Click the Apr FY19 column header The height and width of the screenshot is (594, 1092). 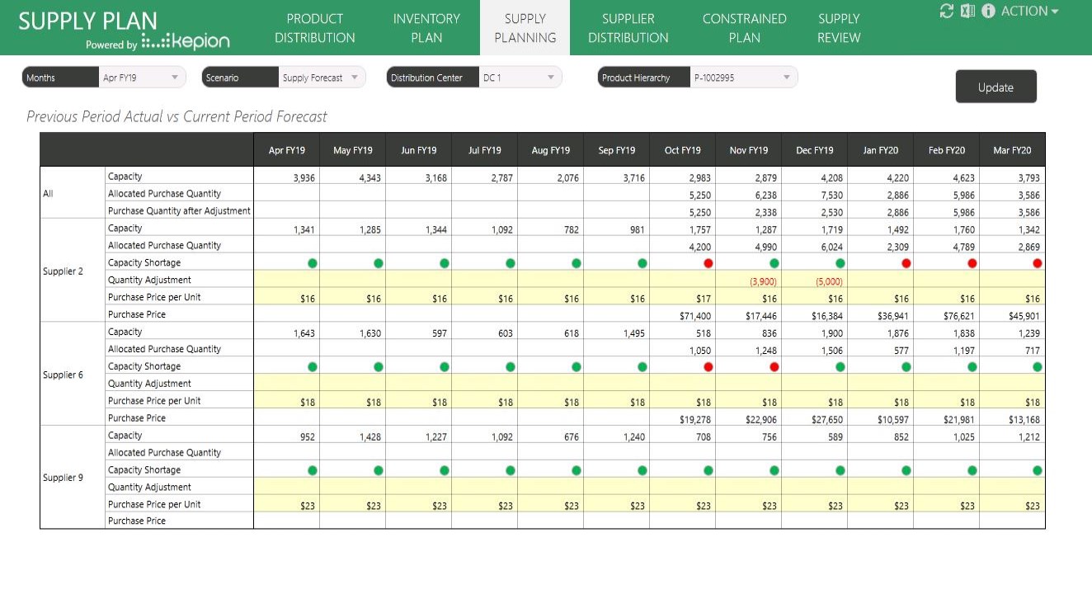click(287, 150)
